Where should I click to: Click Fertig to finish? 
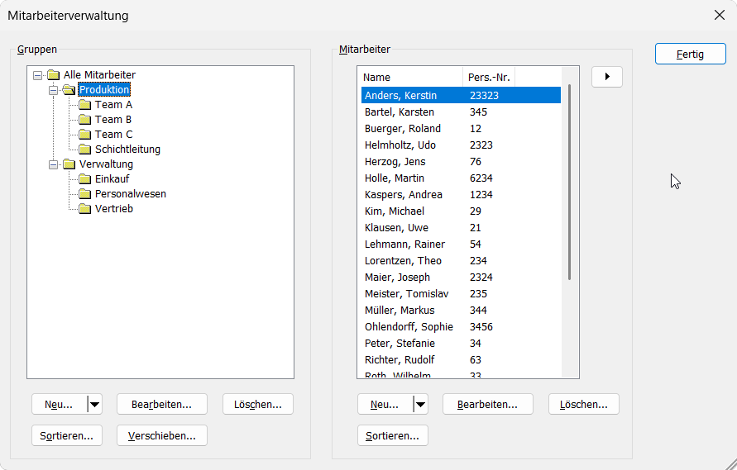click(x=690, y=54)
